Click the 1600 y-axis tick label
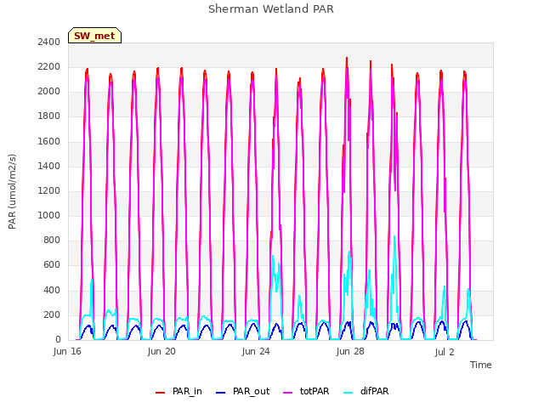Image resolution: width=544 pixels, height=408 pixels. 49,141
